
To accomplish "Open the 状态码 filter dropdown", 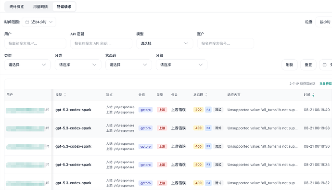I will 128,65.
